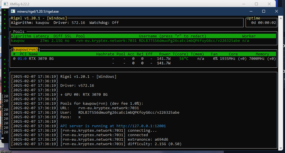Click the rigel.exe console window icon
This screenshot has width=285, height=153.
pyautogui.click(x=13, y=12)
